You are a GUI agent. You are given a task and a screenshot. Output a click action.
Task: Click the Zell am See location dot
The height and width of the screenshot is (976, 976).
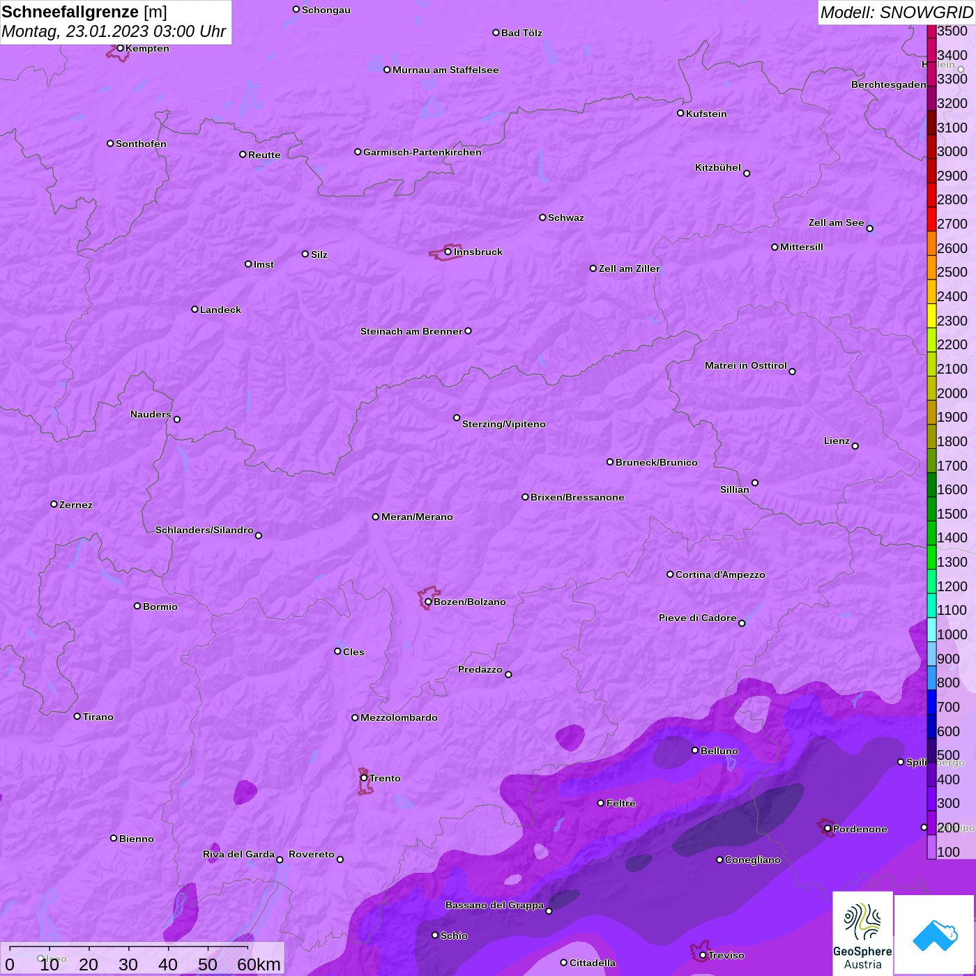(x=869, y=228)
